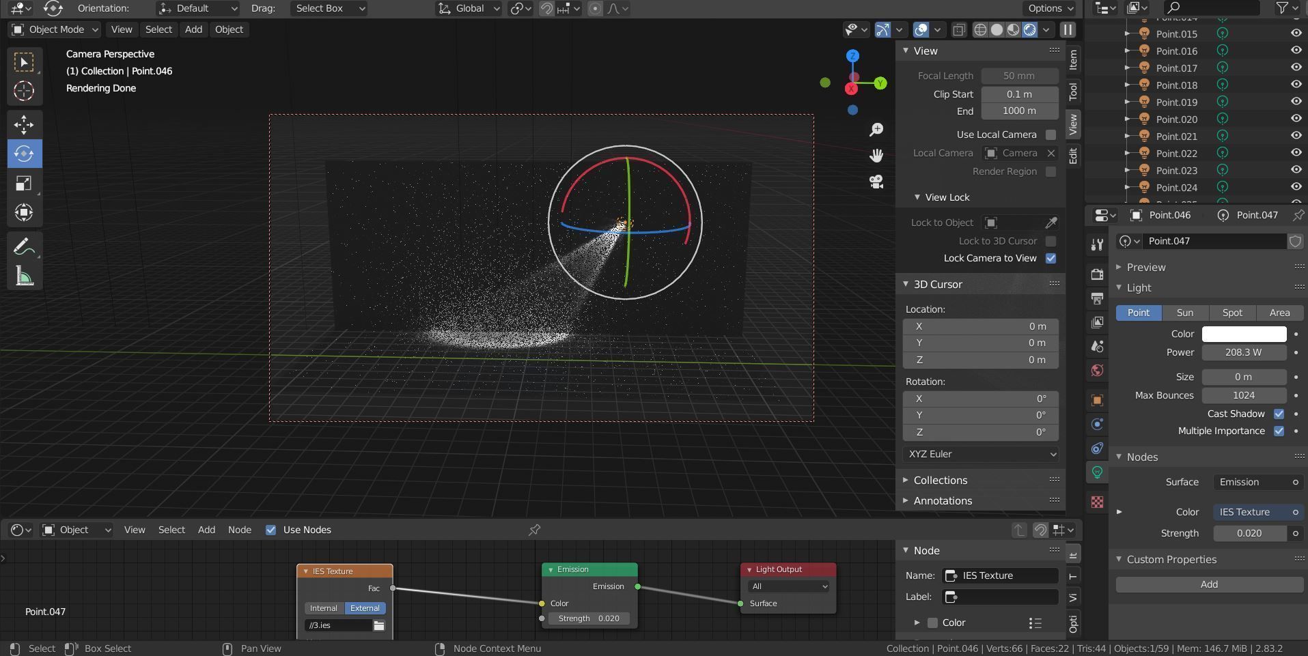1308x656 pixels.
Task: Add a custom property with Add
Action: [x=1209, y=584]
